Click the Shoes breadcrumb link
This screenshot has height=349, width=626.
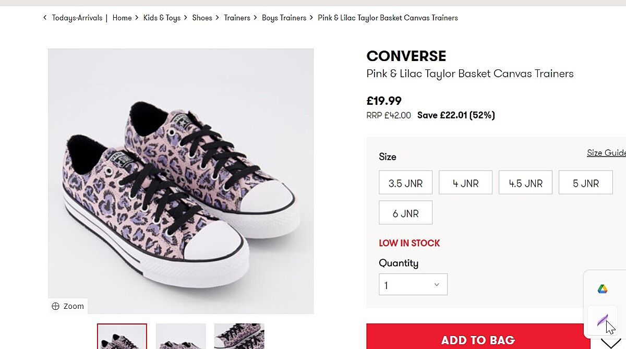(x=202, y=18)
